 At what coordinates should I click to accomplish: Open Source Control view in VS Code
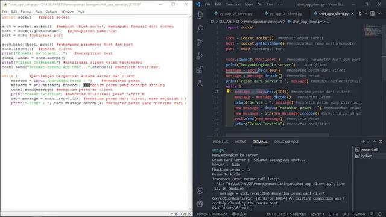point(200,42)
